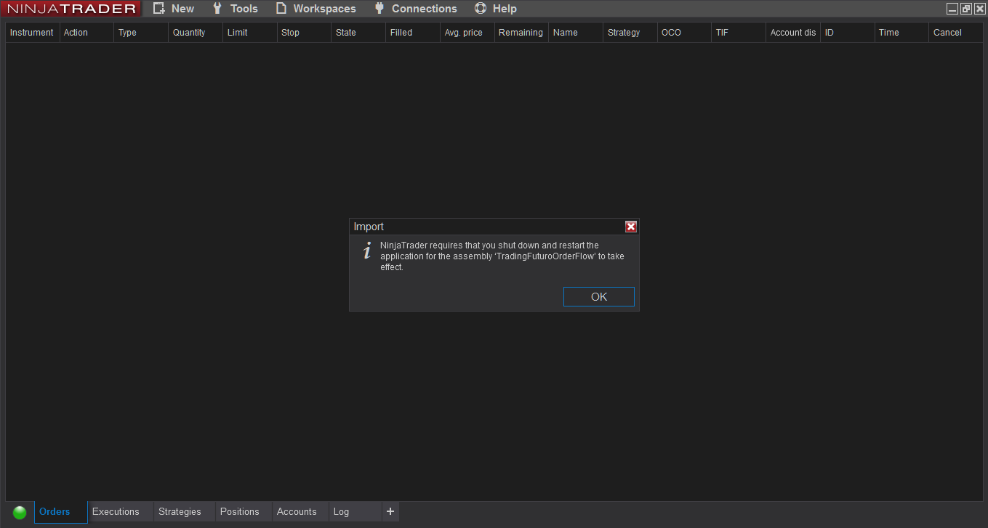
Task: Minimize the NinjaTrader window
Action: click(952, 9)
